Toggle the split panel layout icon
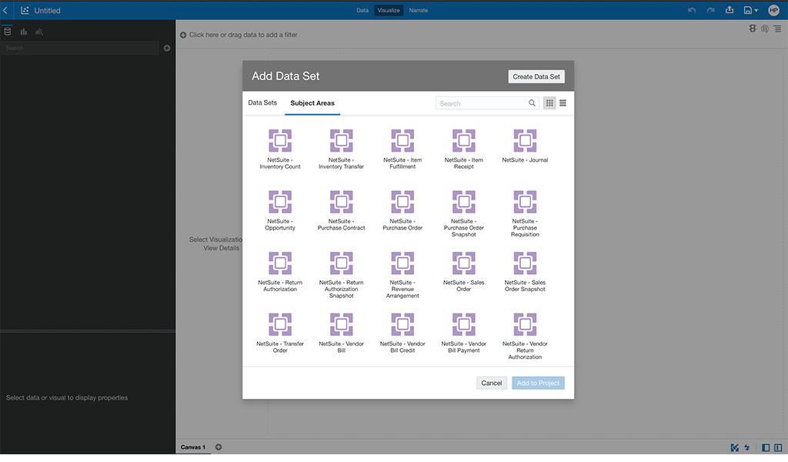The width and height of the screenshot is (788, 462). tap(778, 447)
